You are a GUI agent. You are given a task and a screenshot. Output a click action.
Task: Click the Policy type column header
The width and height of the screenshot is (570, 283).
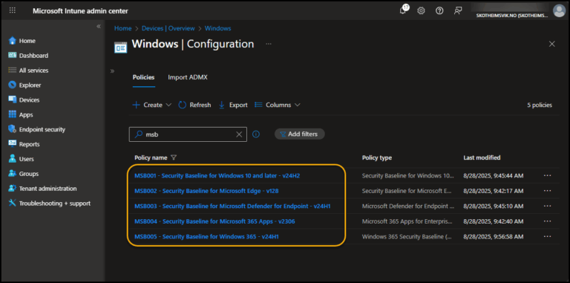[x=377, y=158]
